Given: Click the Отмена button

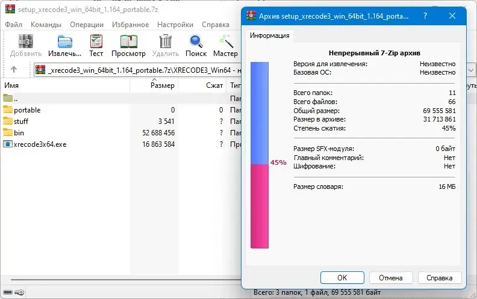Looking at the screenshot, I should pos(391,277).
